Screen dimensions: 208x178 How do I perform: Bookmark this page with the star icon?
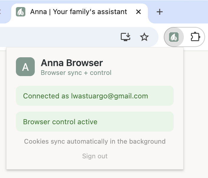144,37
